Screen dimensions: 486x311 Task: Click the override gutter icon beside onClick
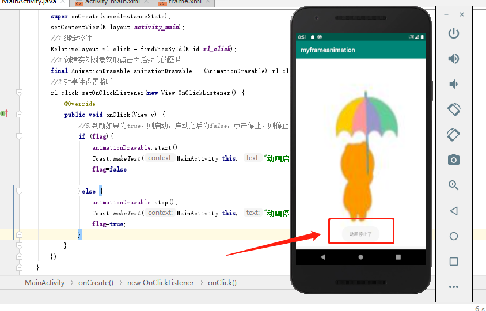pos(5,114)
